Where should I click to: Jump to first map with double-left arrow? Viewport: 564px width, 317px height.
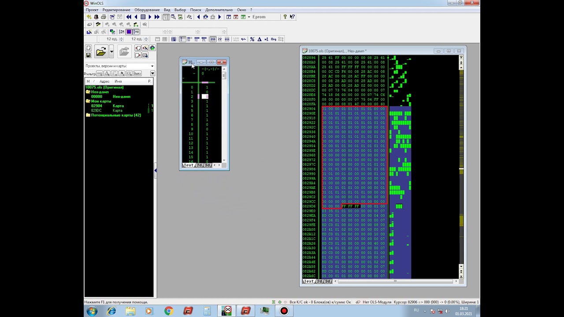pyautogui.click(x=129, y=17)
